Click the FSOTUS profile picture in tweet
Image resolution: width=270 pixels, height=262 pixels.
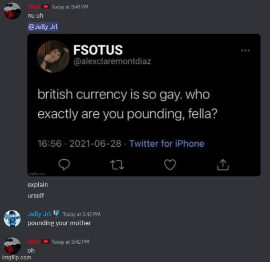tap(53, 57)
